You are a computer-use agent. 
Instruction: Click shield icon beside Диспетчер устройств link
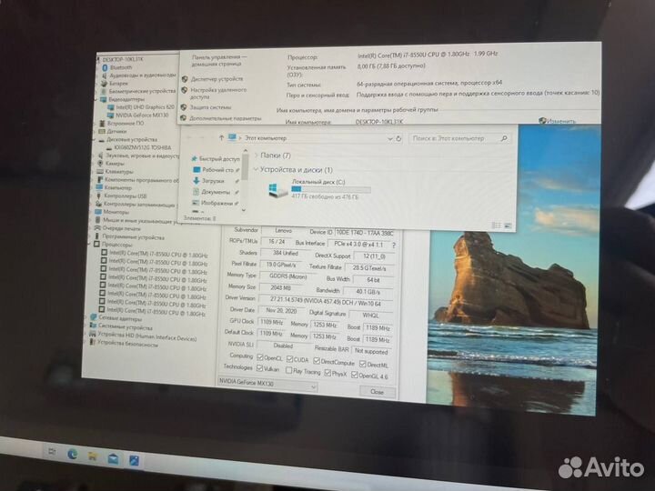click(185, 79)
